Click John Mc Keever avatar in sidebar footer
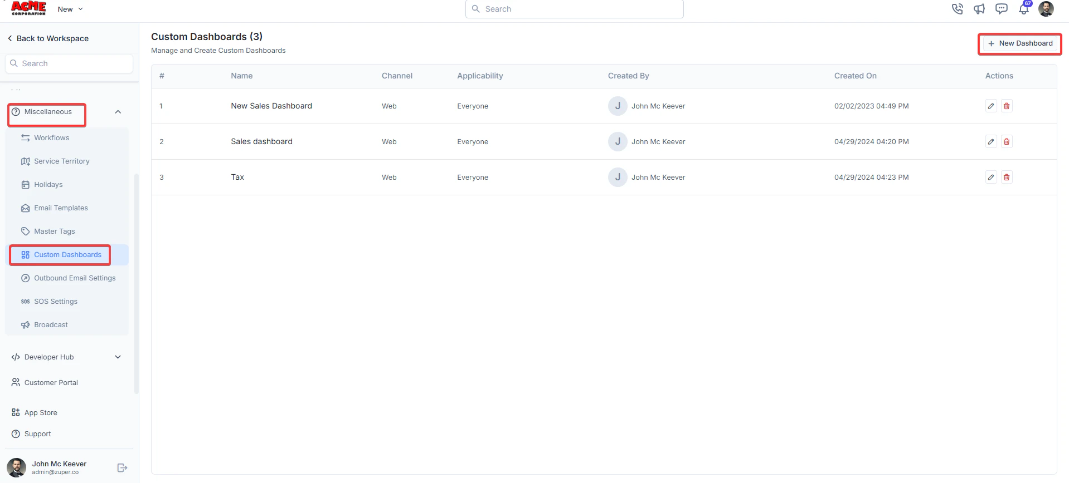The width and height of the screenshot is (1069, 483). coord(16,467)
